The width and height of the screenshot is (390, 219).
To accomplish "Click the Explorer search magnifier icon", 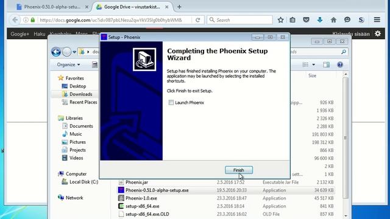I will [344, 52].
